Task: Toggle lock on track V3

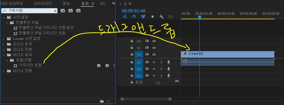Action: pyautogui.click(x=132, y=41)
